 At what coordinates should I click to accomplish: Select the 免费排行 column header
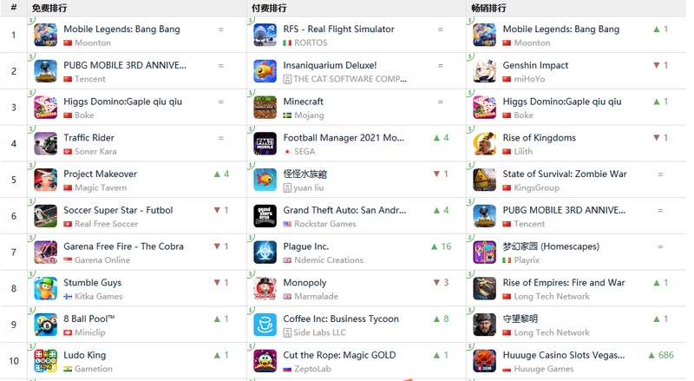tap(49, 8)
